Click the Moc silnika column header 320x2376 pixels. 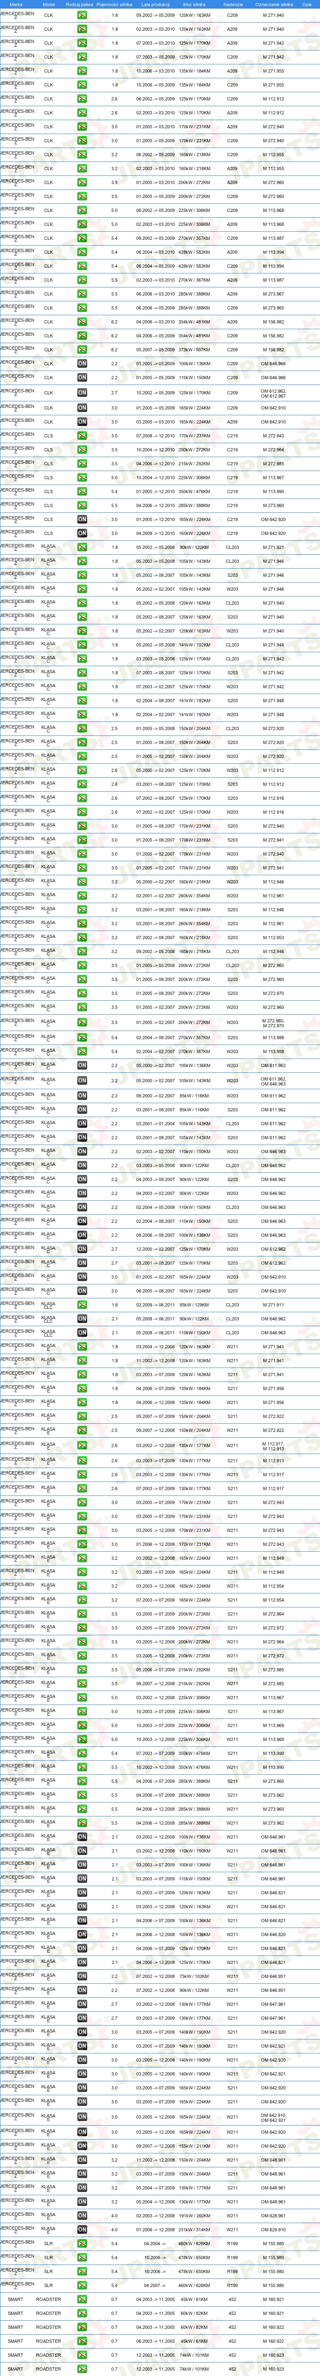click(x=194, y=4)
